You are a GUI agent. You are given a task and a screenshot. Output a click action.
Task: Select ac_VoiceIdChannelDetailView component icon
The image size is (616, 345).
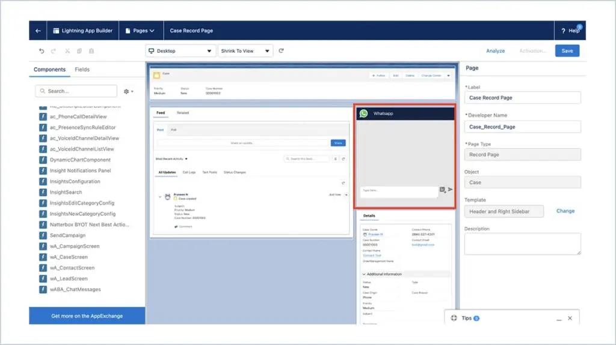point(43,138)
